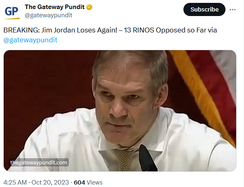Open The Gateway Pundit display name
This screenshot has height=187, width=244.
54,7
